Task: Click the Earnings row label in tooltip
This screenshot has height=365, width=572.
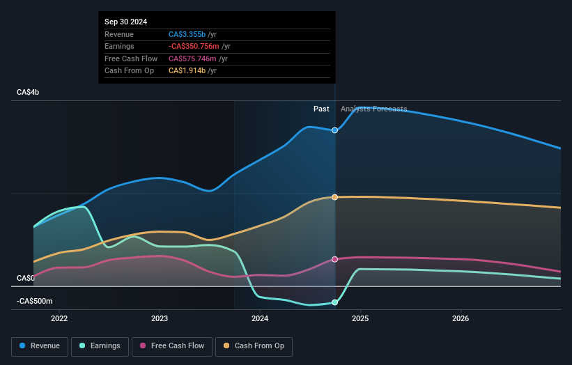Action: [119, 46]
